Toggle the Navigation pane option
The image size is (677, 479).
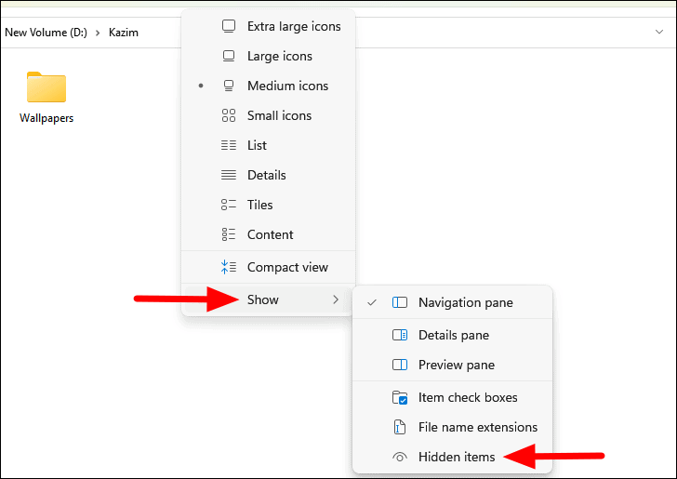(x=465, y=302)
